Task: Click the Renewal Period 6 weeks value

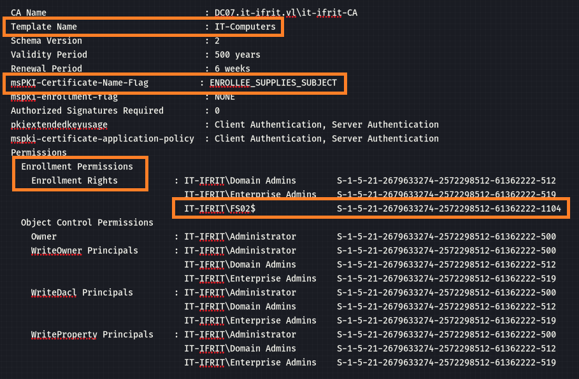Action: pyautogui.click(x=232, y=69)
